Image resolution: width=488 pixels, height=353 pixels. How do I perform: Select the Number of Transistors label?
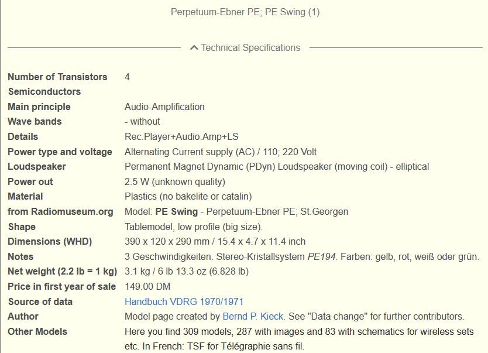pyautogui.click(x=57, y=77)
